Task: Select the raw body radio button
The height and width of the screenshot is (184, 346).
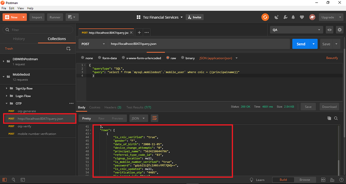Action: [x=168, y=58]
